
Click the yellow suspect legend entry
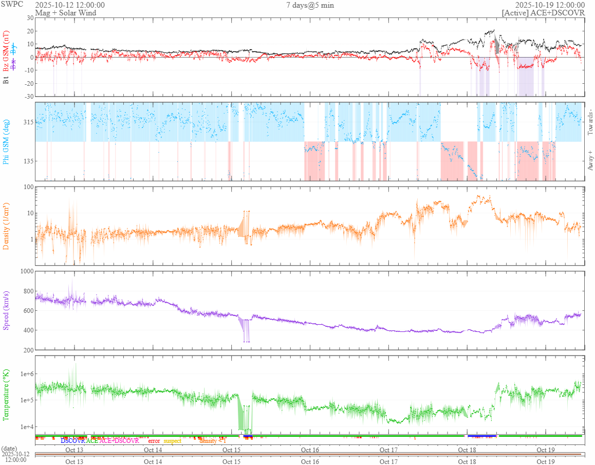click(x=172, y=441)
